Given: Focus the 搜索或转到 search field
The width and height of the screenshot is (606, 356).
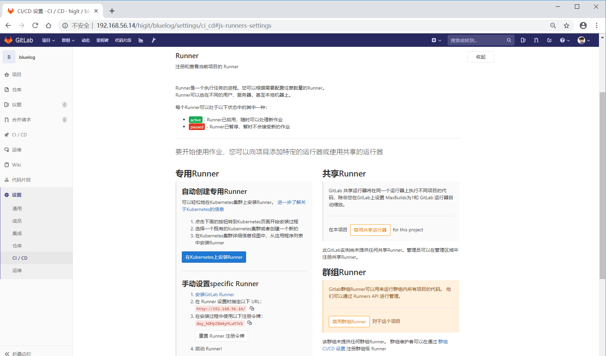Looking at the screenshot, I should (x=481, y=40).
